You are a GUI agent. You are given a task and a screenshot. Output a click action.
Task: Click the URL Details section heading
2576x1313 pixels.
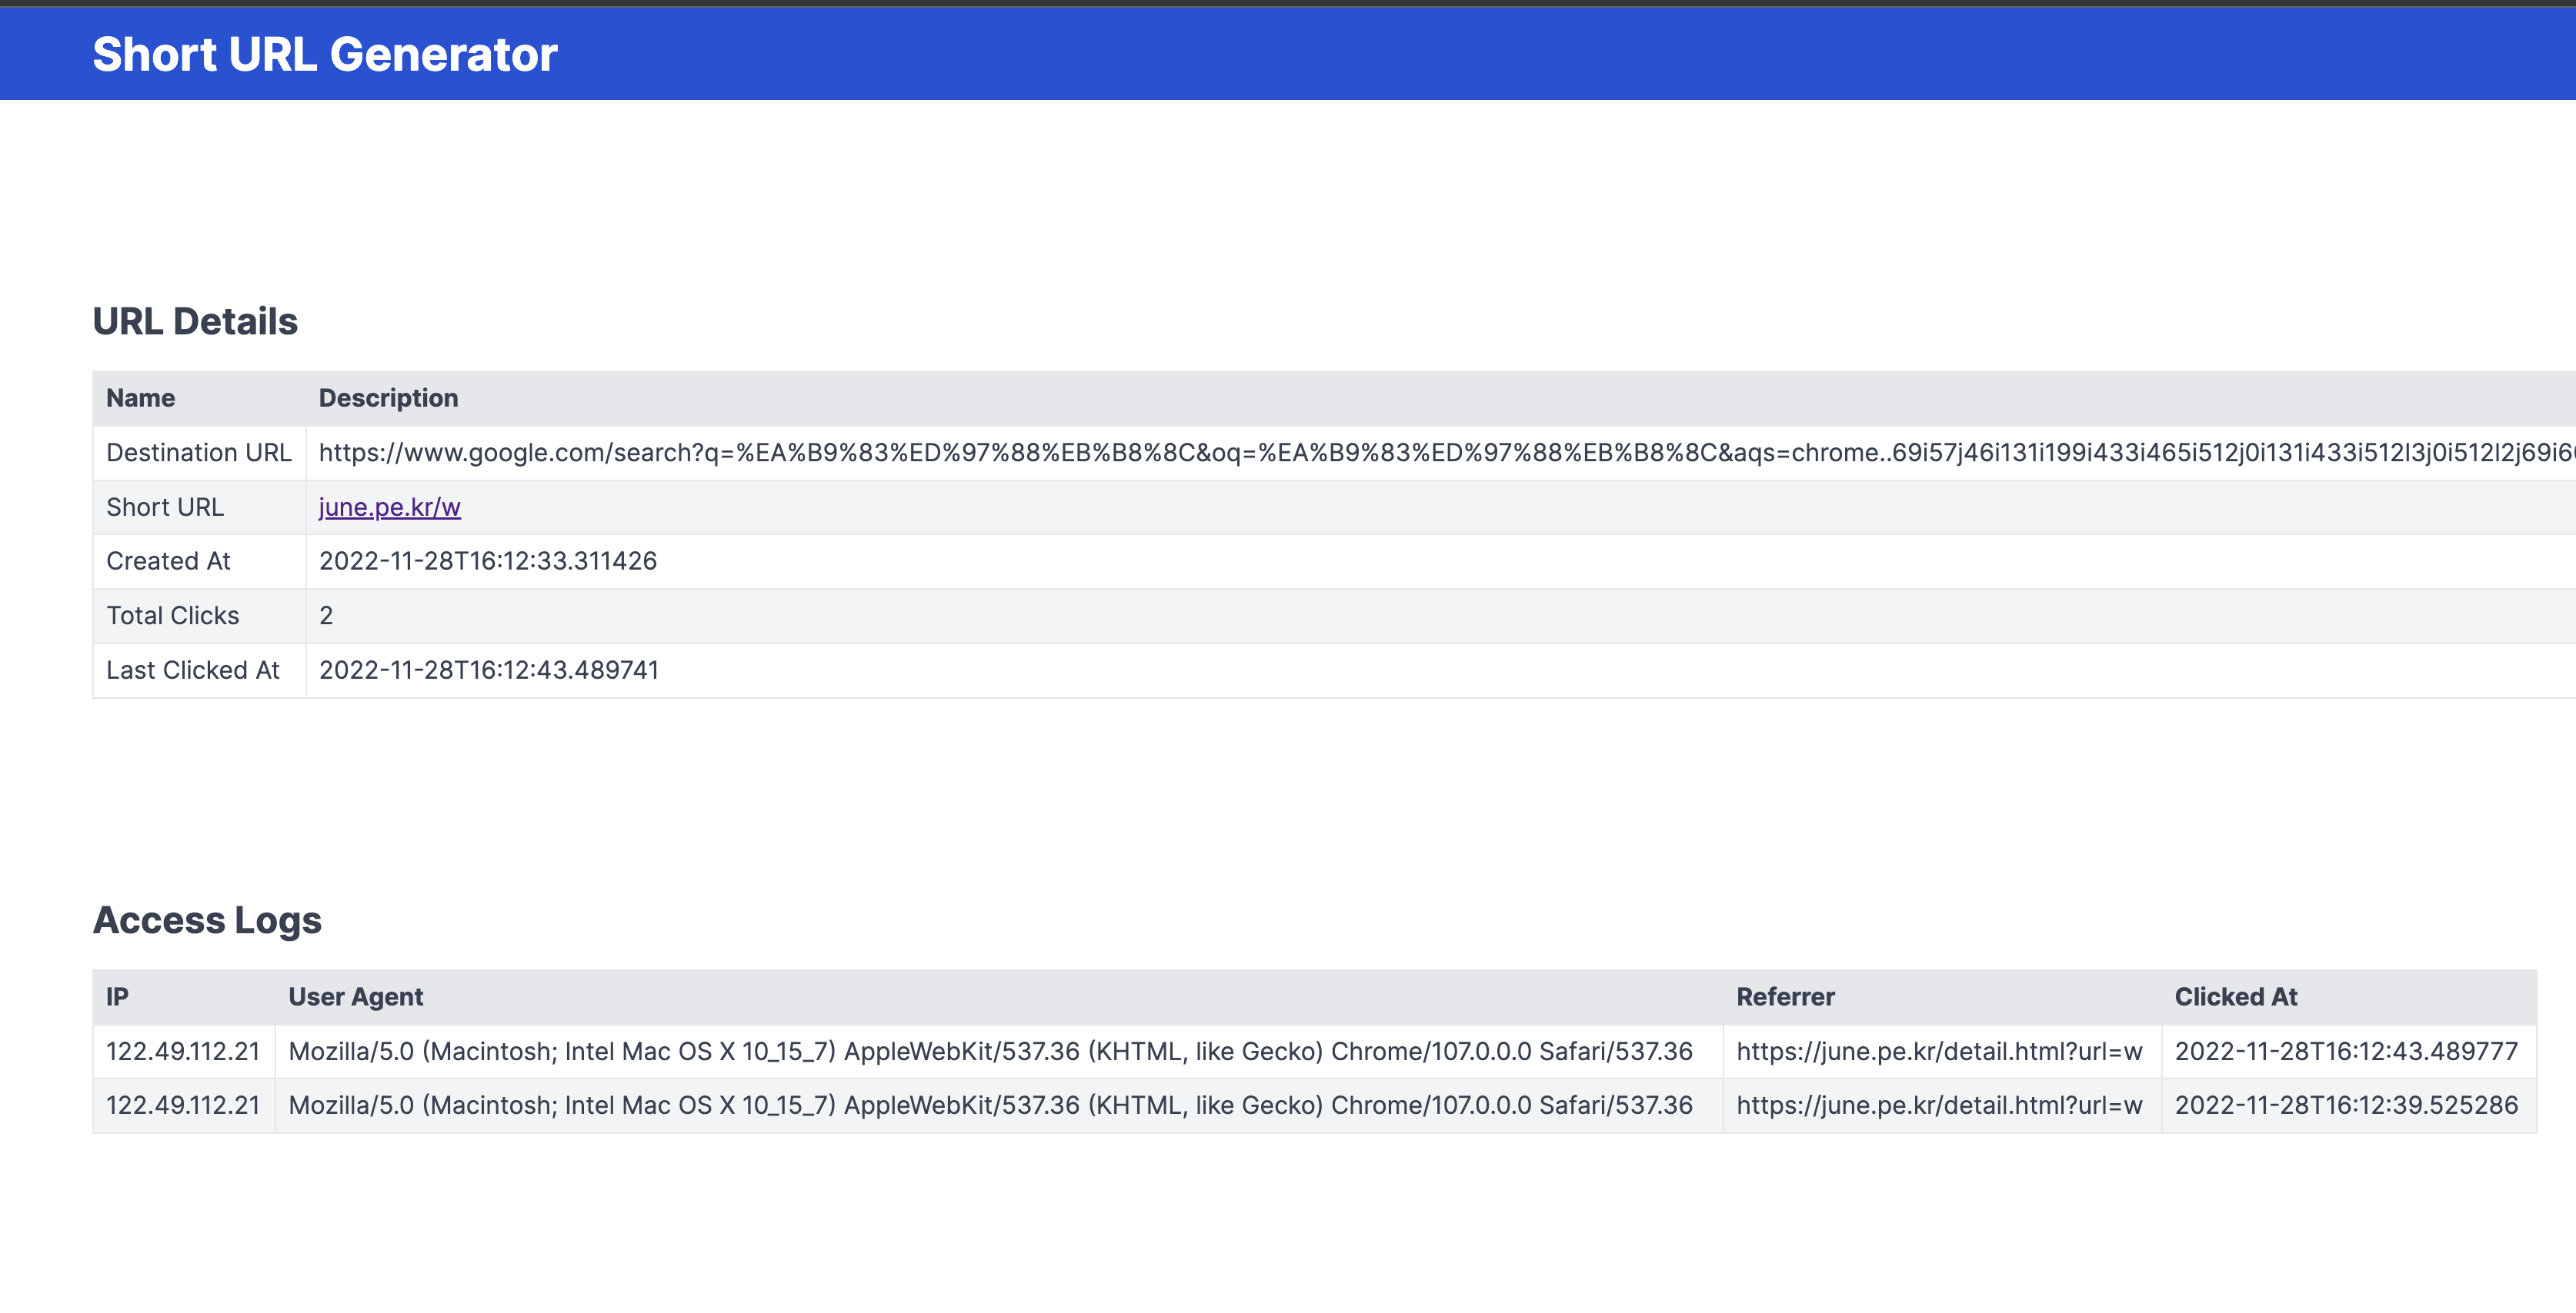196,321
